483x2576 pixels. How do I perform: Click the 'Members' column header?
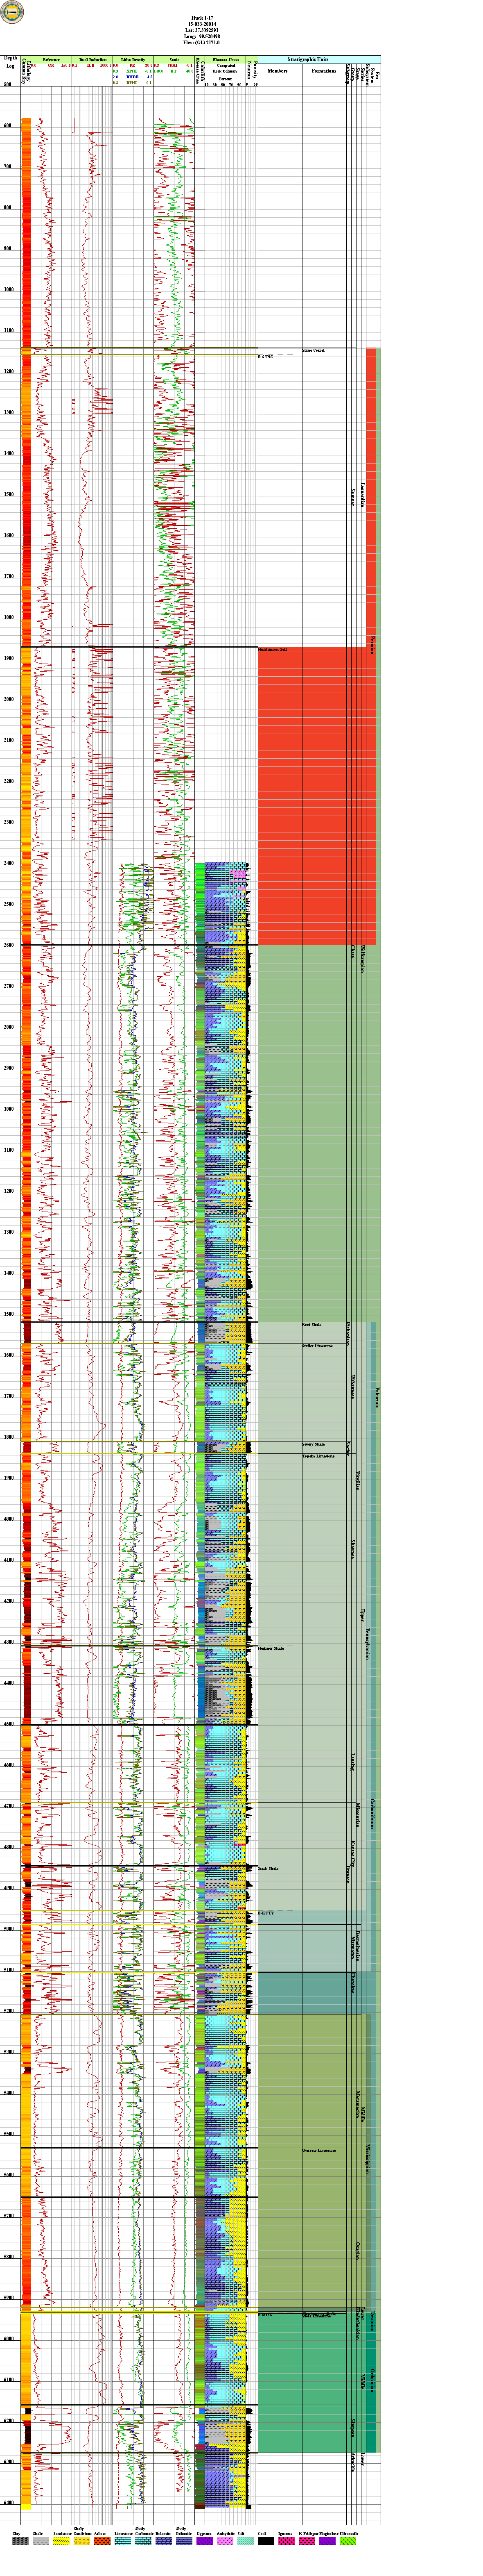[278, 71]
